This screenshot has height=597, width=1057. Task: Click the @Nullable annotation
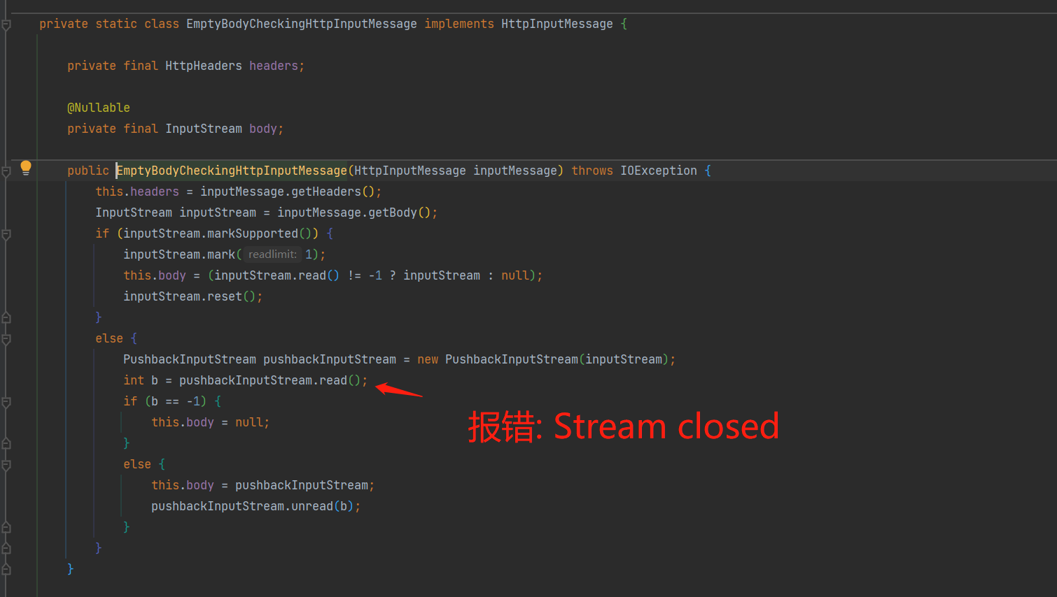click(99, 107)
